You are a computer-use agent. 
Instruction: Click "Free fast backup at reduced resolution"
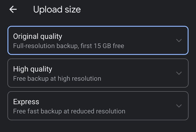(69, 111)
